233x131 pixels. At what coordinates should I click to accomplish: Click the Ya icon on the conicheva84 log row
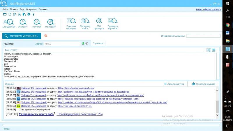[x=18, y=92]
